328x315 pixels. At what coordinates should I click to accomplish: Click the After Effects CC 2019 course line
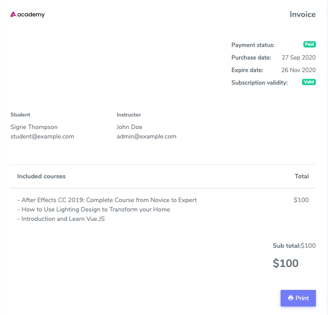point(107,200)
